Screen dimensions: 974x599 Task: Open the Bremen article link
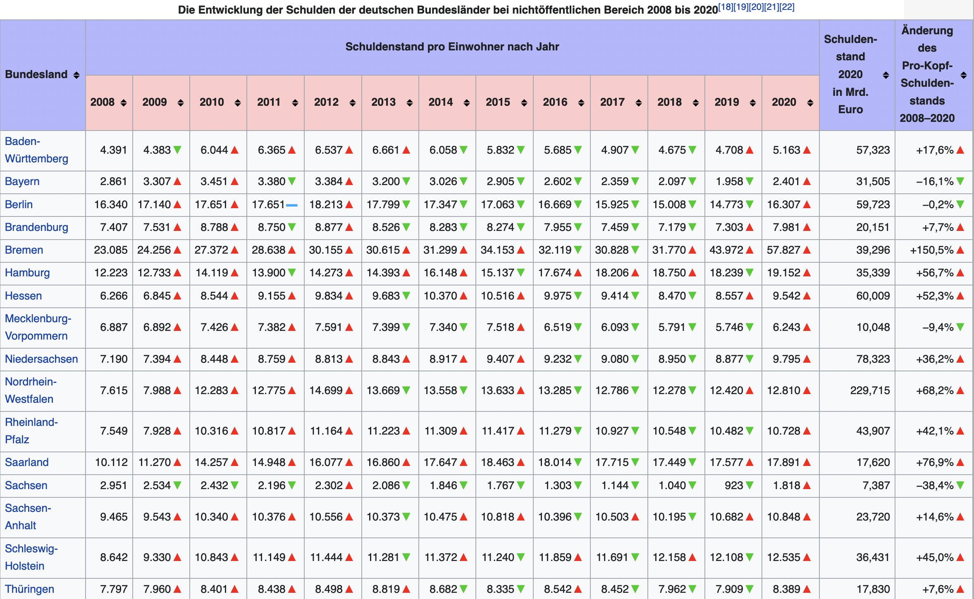24,250
